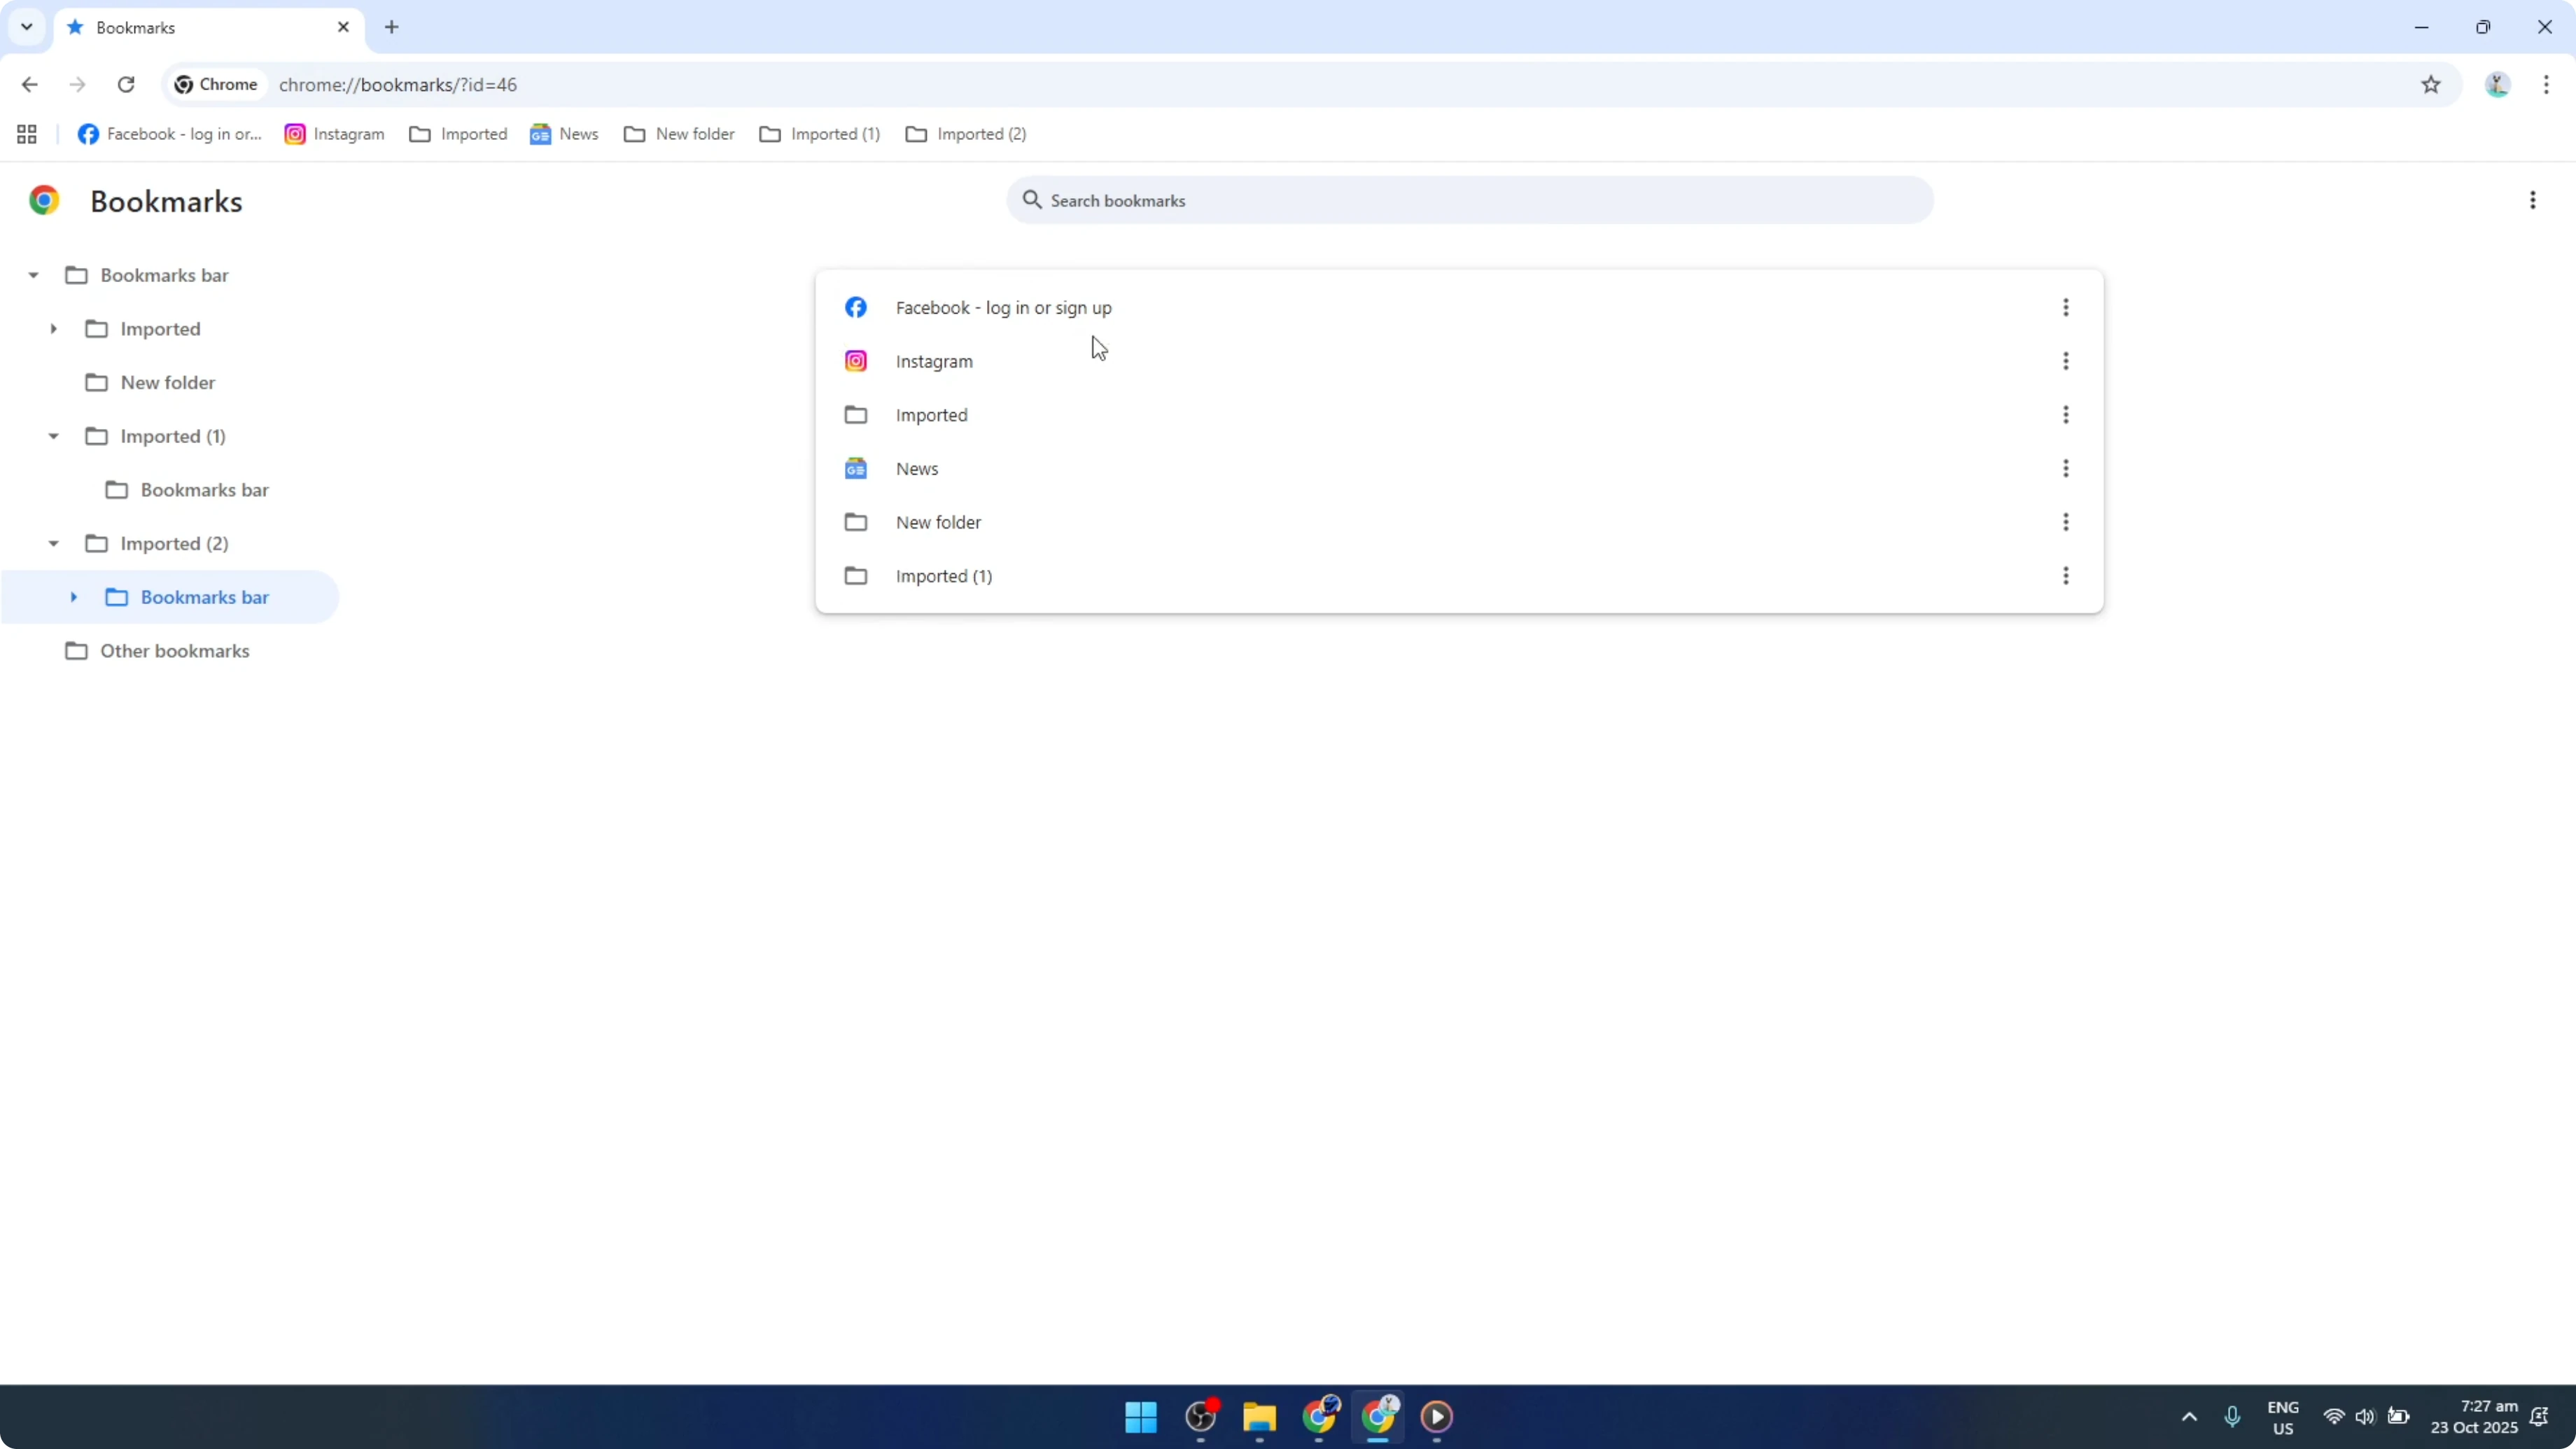The width and height of the screenshot is (2576, 1449).
Task: Select Facebook - log in or sign up row
Action: (x=1459, y=307)
